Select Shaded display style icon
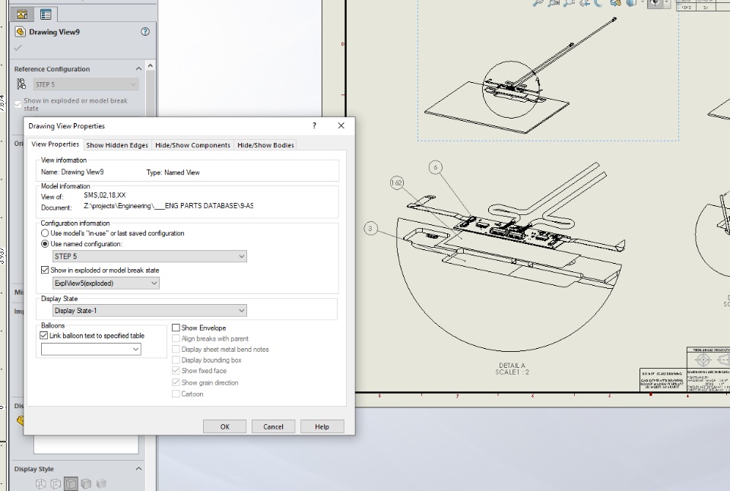 [101, 484]
